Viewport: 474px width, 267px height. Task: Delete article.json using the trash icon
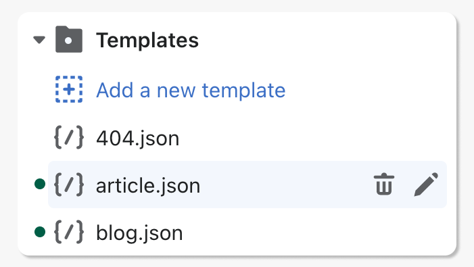[384, 185]
